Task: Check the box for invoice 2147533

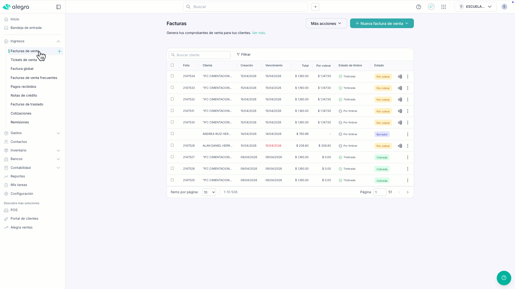Action: [172, 88]
